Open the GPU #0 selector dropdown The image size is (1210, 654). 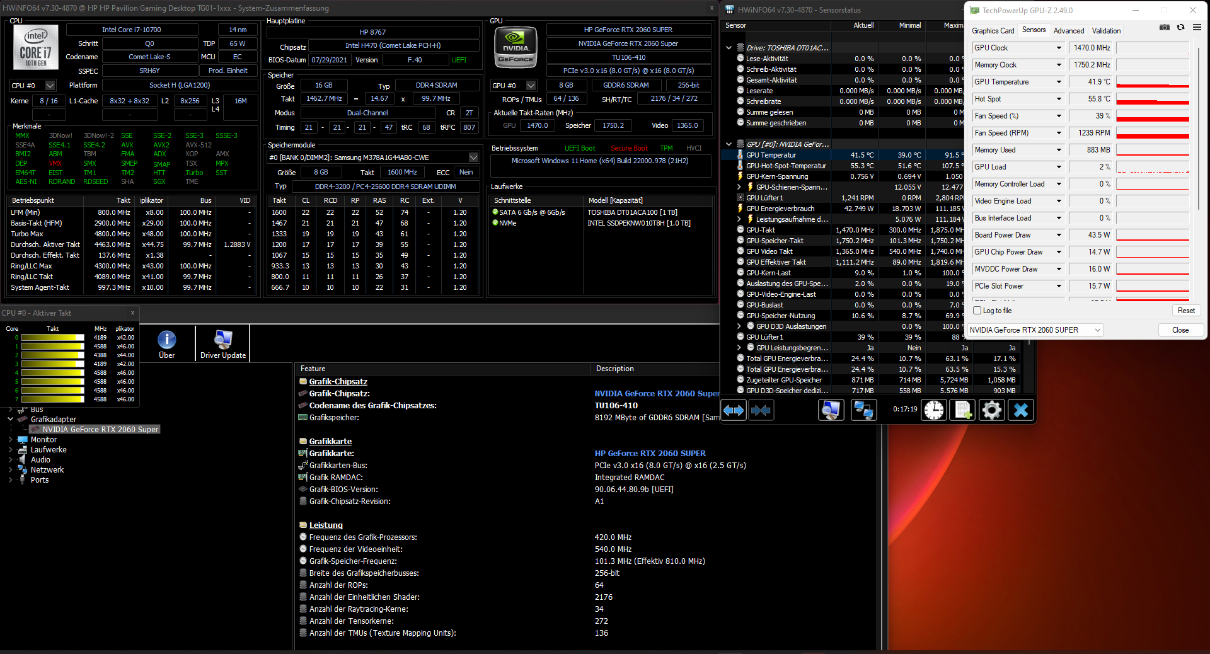pyautogui.click(x=531, y=86)
